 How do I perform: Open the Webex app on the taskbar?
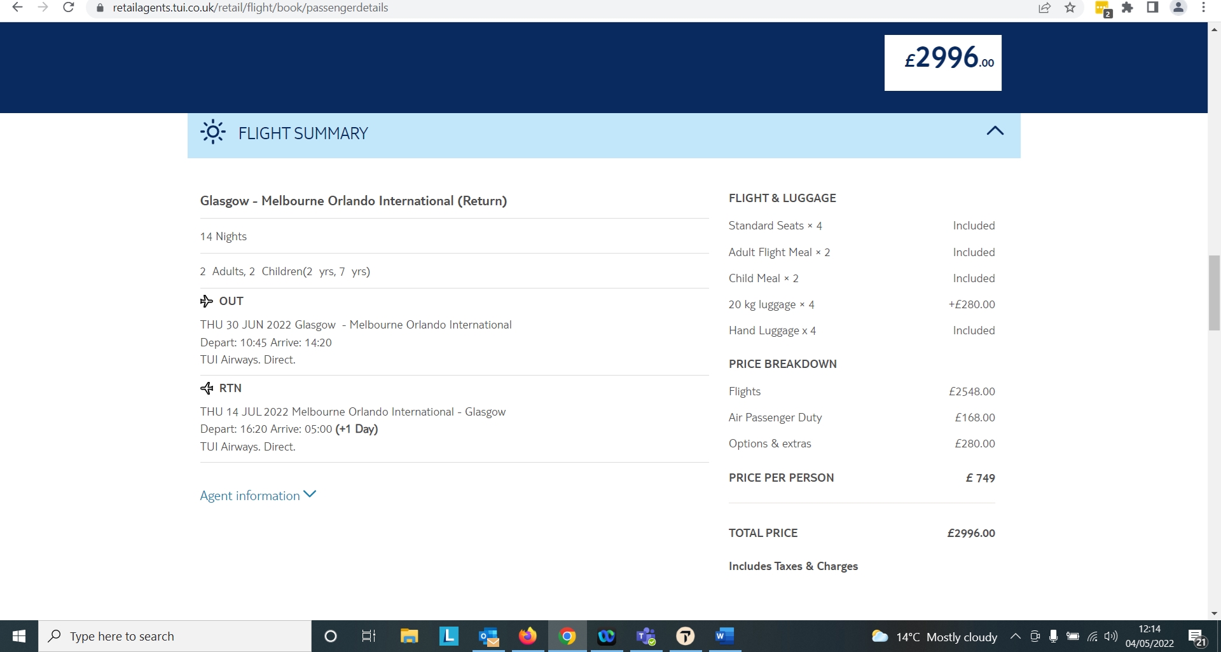coord(607,636)
